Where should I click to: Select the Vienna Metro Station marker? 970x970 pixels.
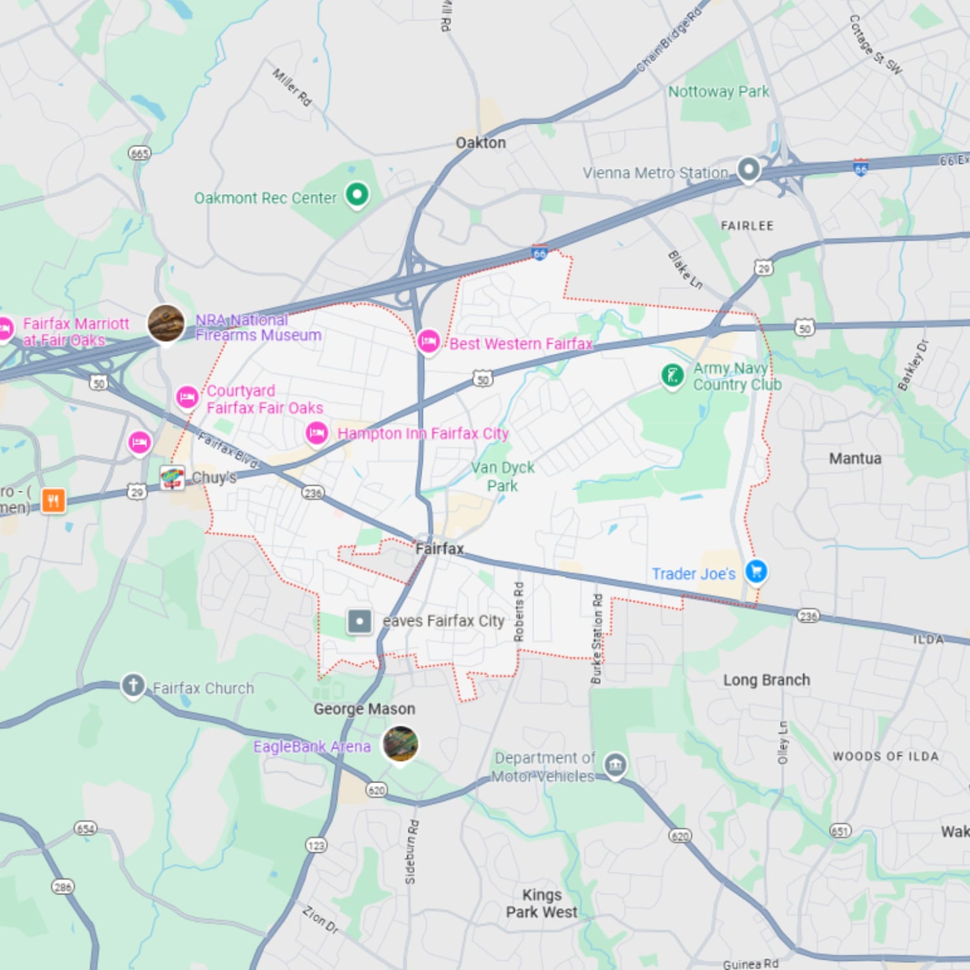pos(749,170)
